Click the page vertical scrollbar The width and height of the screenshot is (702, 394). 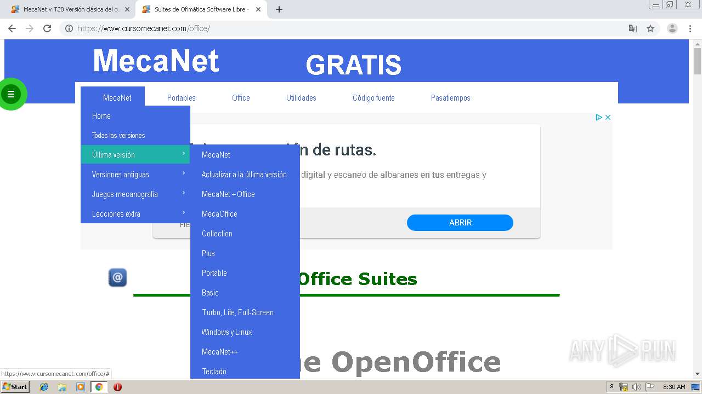pyautogui.click(x=698, y=208)
